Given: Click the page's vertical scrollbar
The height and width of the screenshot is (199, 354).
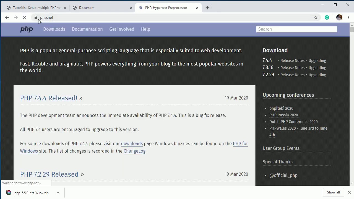Looking at the screenshot, I should 352,105.
